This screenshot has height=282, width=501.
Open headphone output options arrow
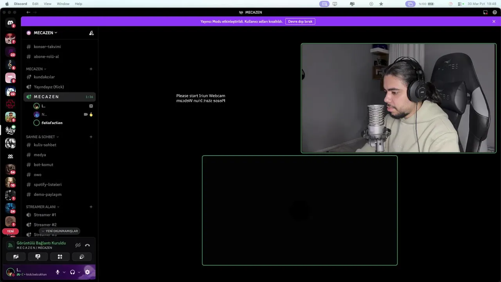[79, 272]
